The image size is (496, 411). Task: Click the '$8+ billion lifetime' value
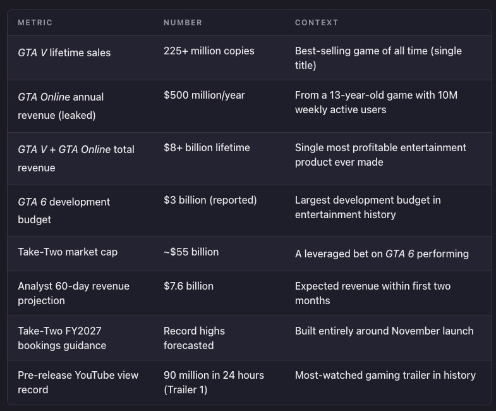pos(207,147)
